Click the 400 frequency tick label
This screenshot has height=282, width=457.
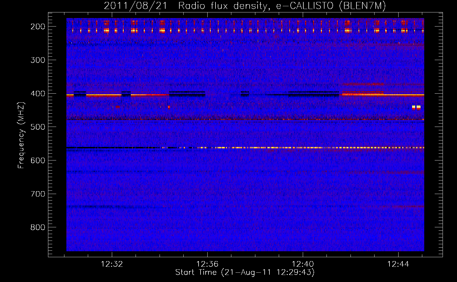pos(38,94)
